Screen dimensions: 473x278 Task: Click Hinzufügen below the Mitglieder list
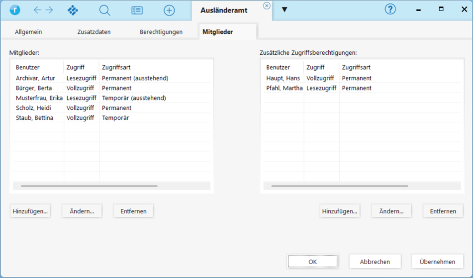[x=30, y=211]
